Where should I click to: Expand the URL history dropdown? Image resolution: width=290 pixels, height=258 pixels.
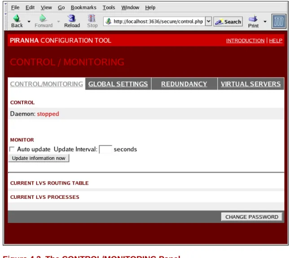click(208, 21)
